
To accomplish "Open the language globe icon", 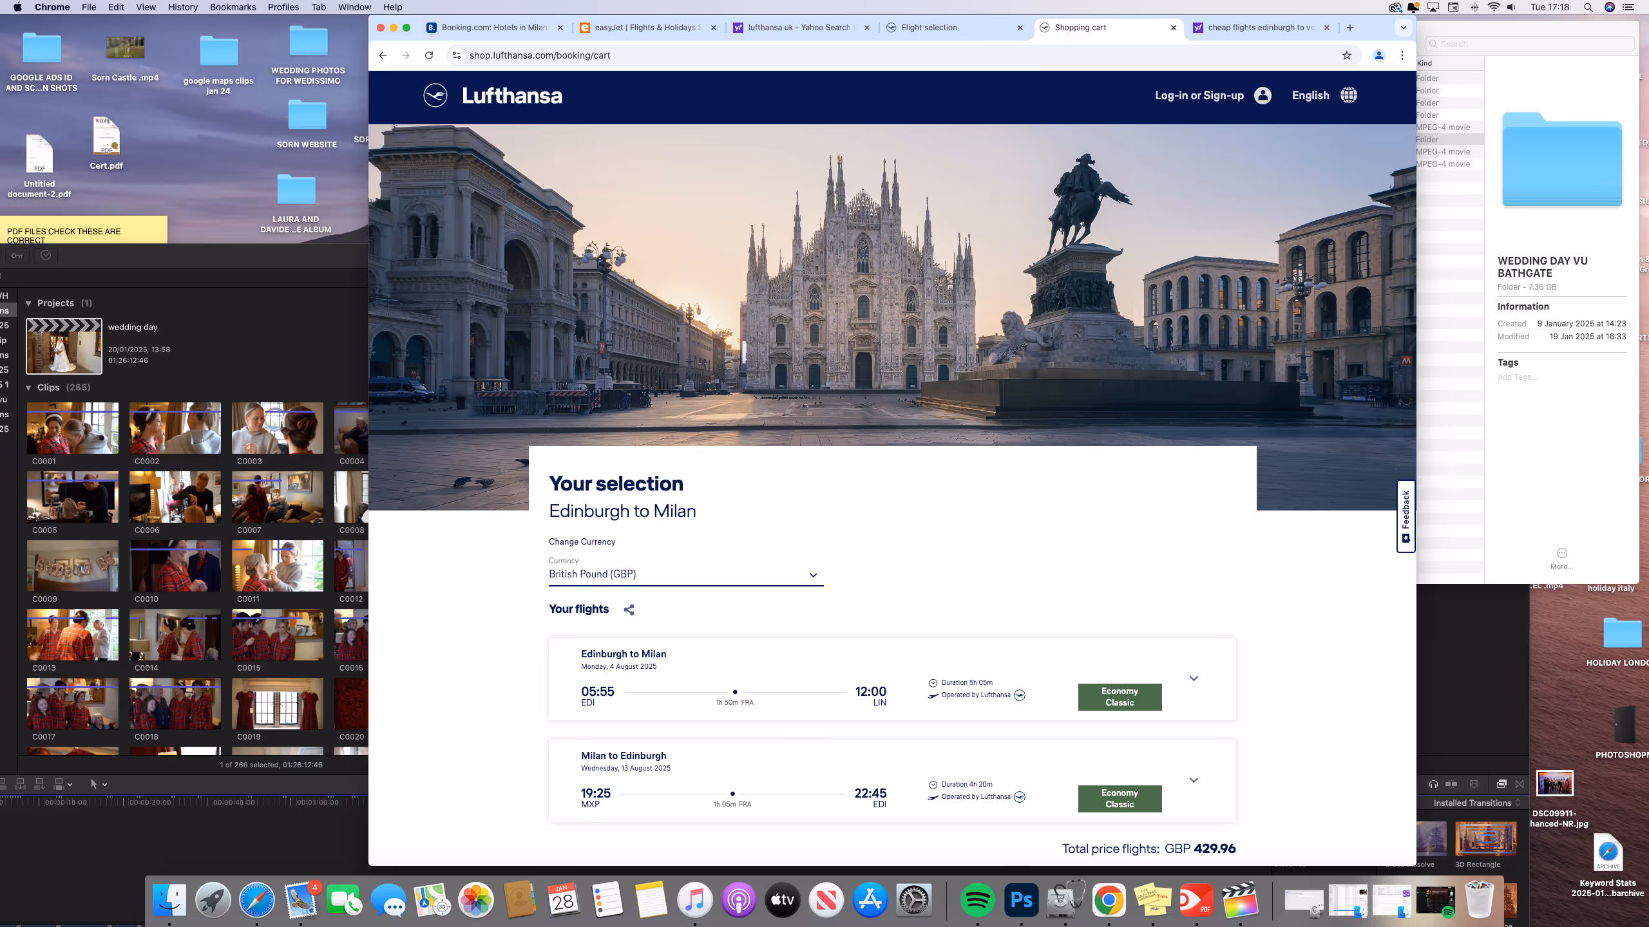I will tap(1348, 95).
